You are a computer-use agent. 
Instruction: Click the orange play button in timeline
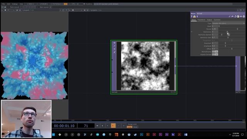click(x=113, y=125)
